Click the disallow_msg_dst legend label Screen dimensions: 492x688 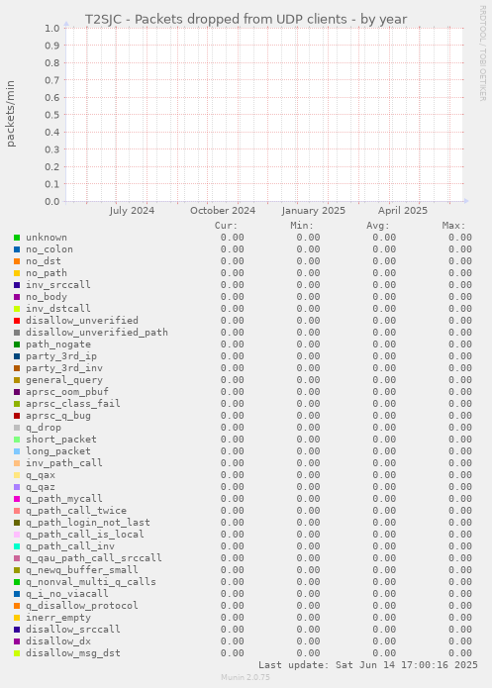[73, 653]
